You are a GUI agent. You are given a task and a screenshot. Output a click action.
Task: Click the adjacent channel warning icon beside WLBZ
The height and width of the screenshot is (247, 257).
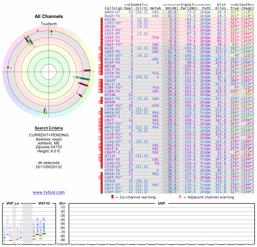pyautogui.click(x=100, y=48)
